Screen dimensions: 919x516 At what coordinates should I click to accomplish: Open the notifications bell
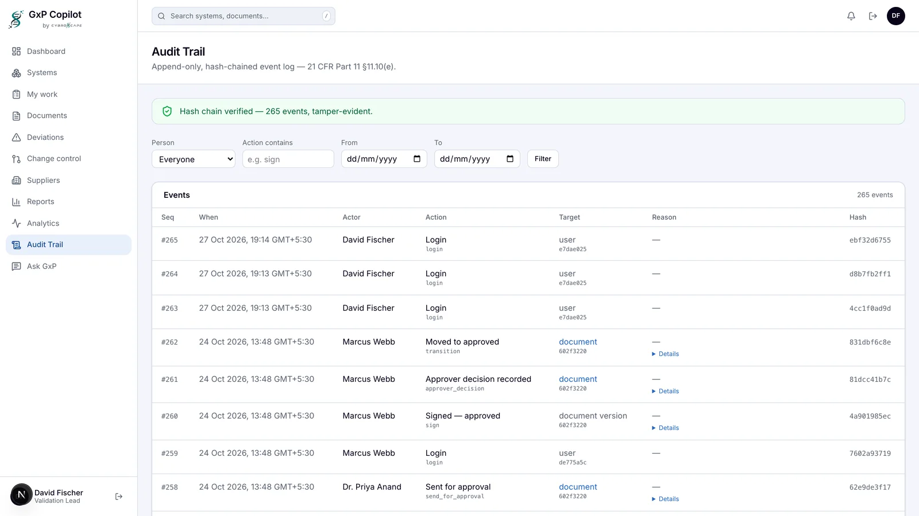(x=851, y=16)
